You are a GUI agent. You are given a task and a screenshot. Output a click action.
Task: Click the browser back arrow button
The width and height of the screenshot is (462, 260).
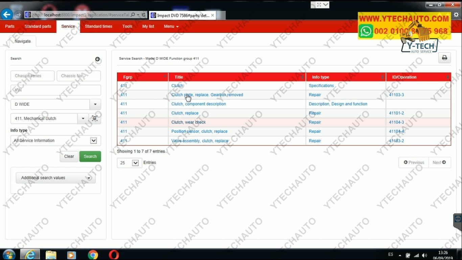pos(7,15)
